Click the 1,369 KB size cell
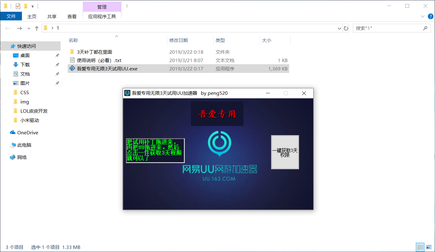The image size is (435, 252). tap(278, 69)
